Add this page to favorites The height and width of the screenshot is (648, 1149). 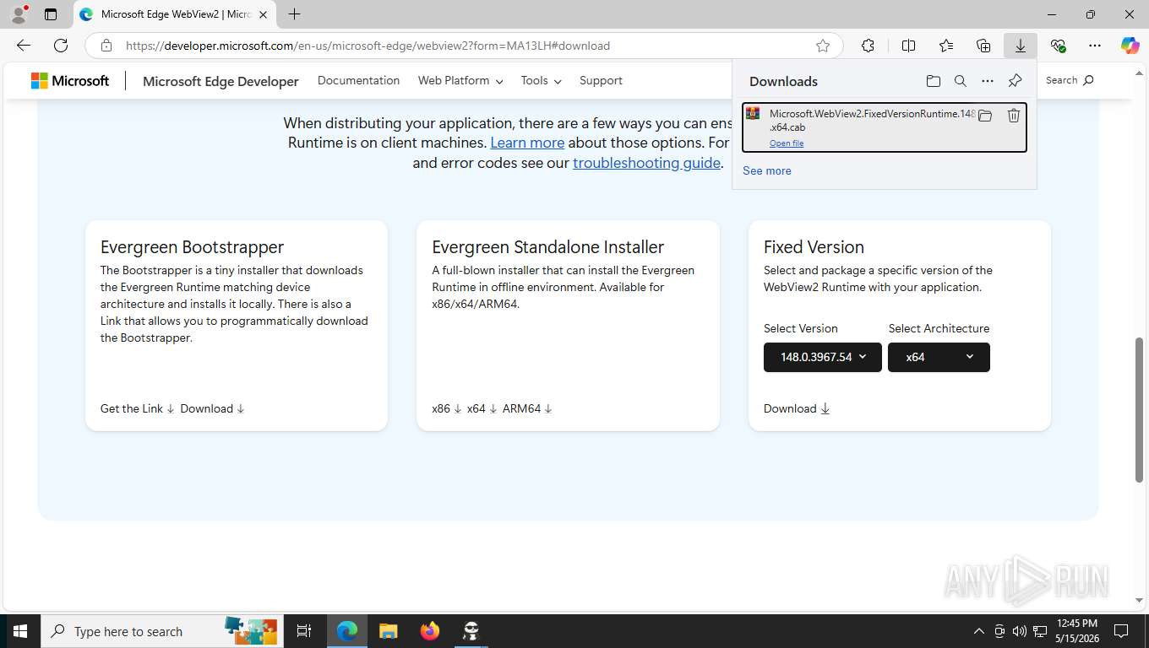(823, 46)
